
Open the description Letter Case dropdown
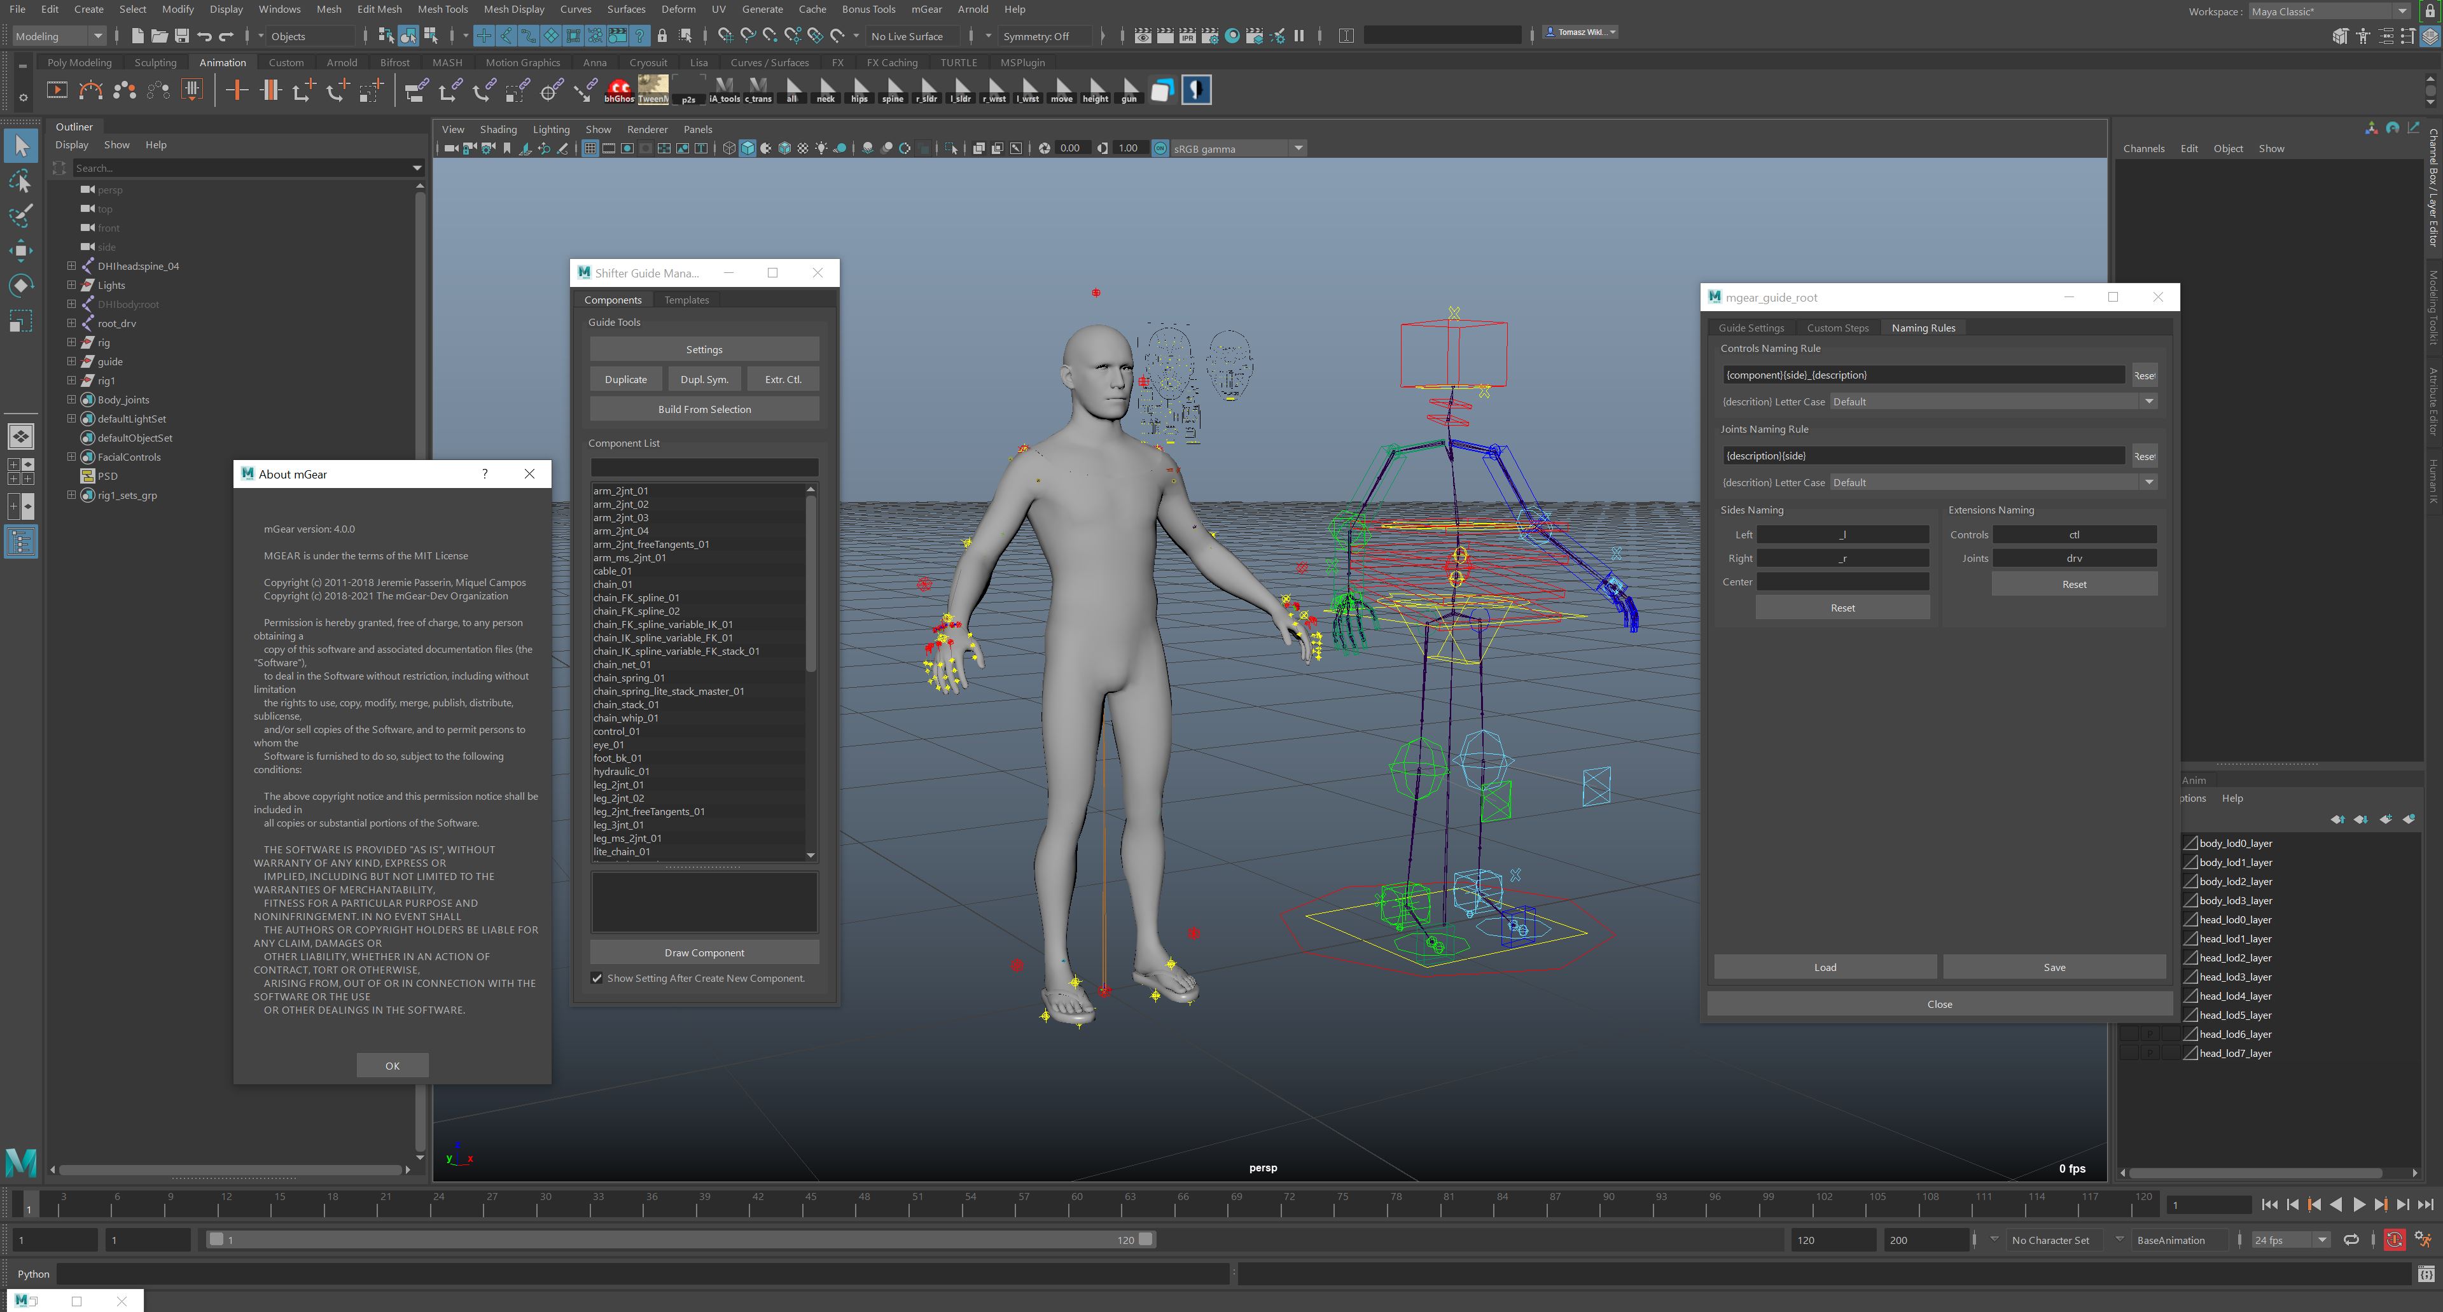tap(2148, 401)
